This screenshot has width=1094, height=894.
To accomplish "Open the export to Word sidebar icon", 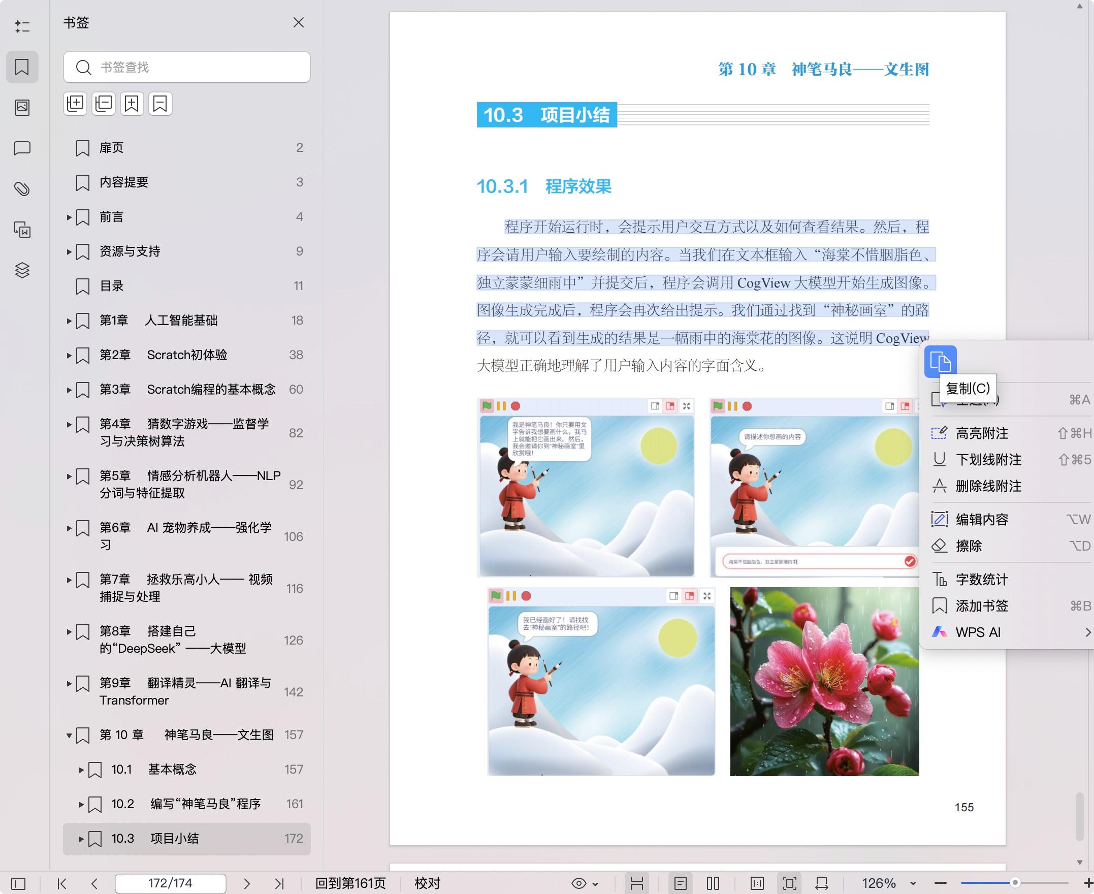I will tap(22, 230).
